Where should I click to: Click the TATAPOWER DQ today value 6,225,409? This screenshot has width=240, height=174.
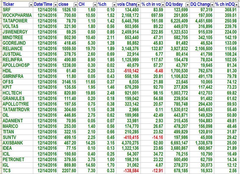pyautogui.click(x=176, y=21)
